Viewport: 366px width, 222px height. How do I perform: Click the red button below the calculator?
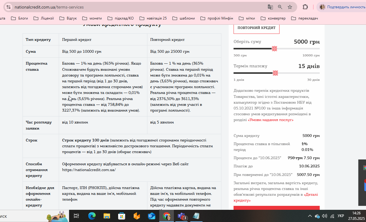[x=276, y=208]
